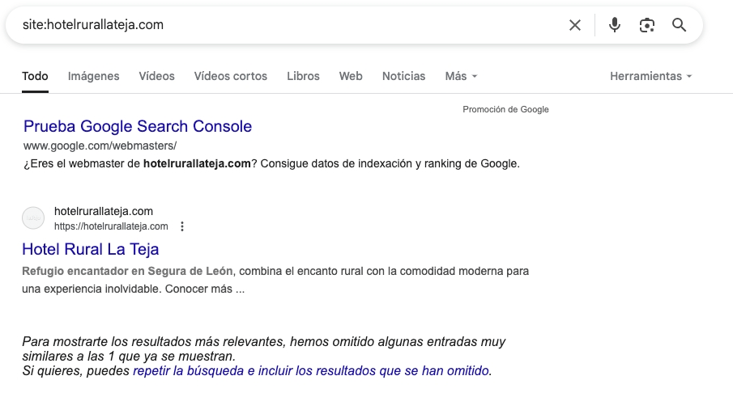The image size is (733, 397).
Task: Open the three-dot menu beside hotelrurallateja.com result
Action: click(x=182, y=226)
